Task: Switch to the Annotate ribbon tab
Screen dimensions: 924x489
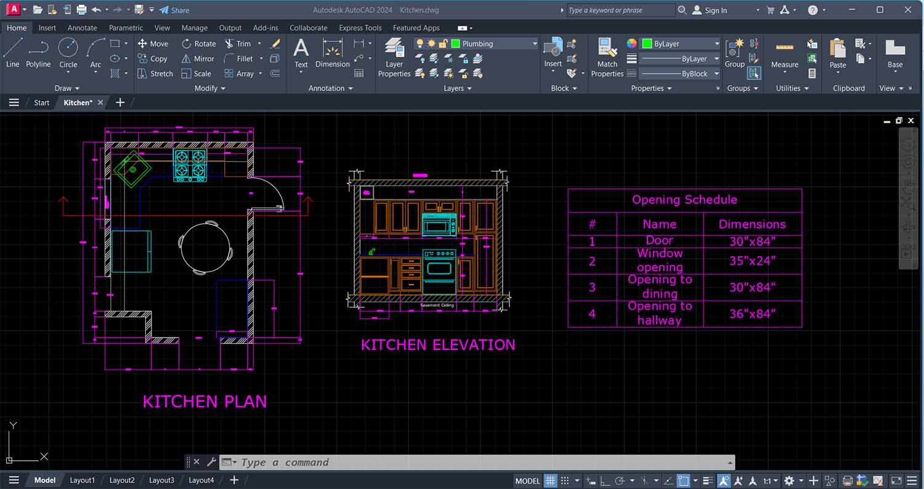Action: click(x=82, y=27)
